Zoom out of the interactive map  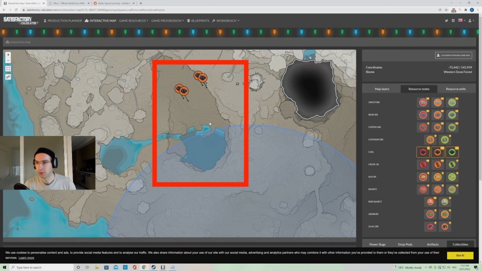click(x=8, y=60)
